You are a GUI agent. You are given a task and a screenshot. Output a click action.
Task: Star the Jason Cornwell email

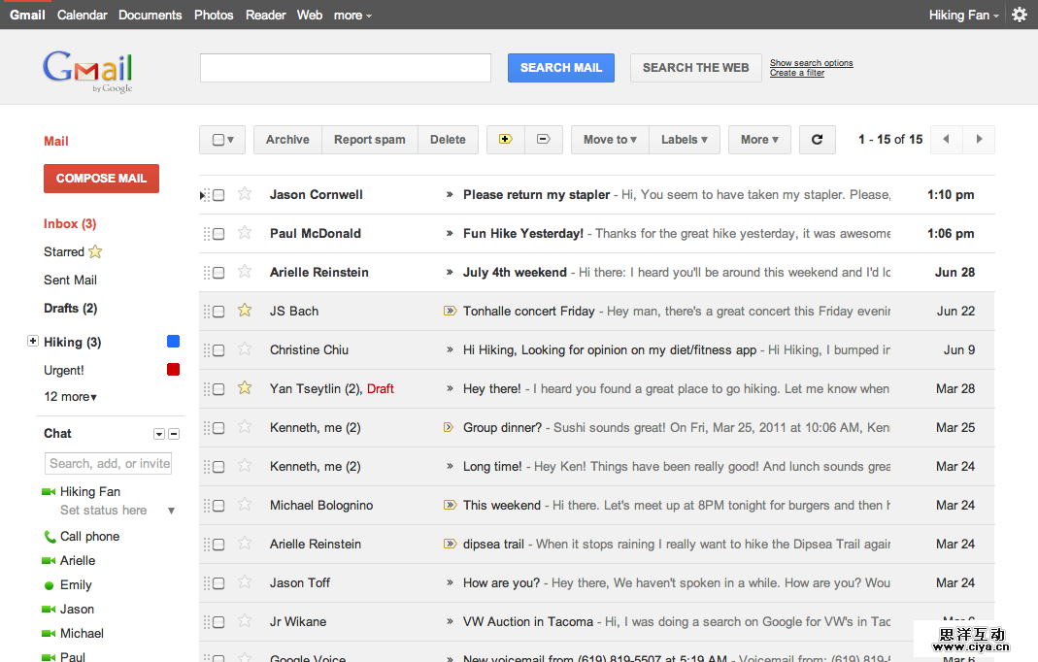(x=245, y=194)
